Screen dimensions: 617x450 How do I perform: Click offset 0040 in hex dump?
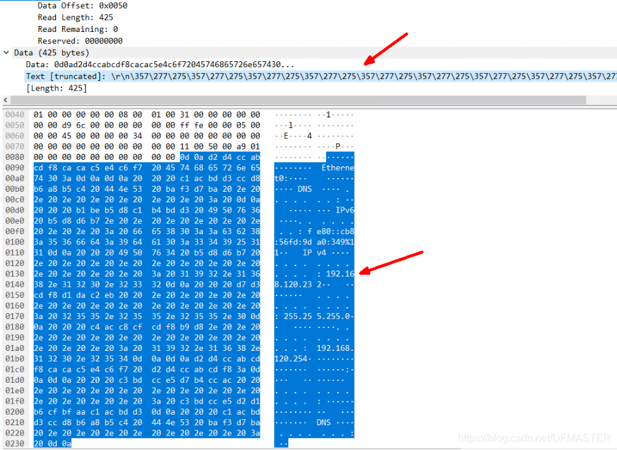pos(14,115)
